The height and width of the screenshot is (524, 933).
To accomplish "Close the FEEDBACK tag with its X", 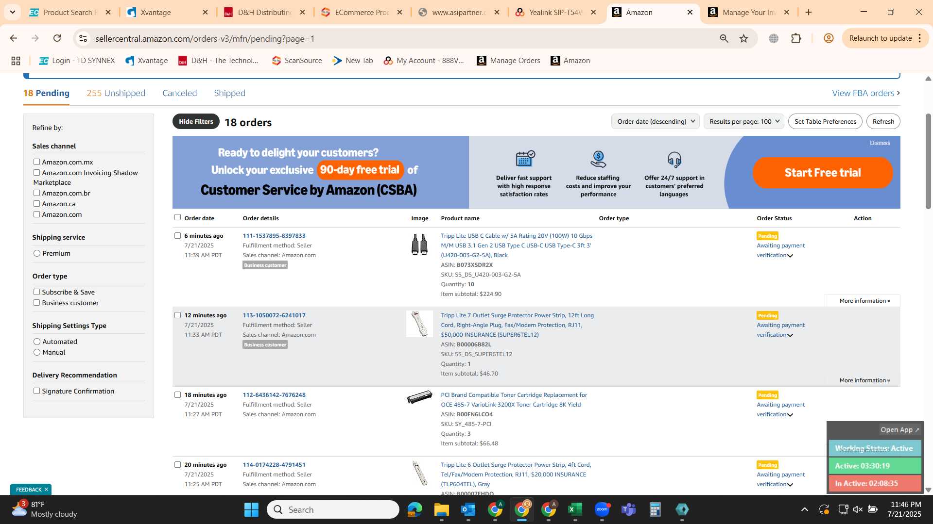I will point(46,489).
